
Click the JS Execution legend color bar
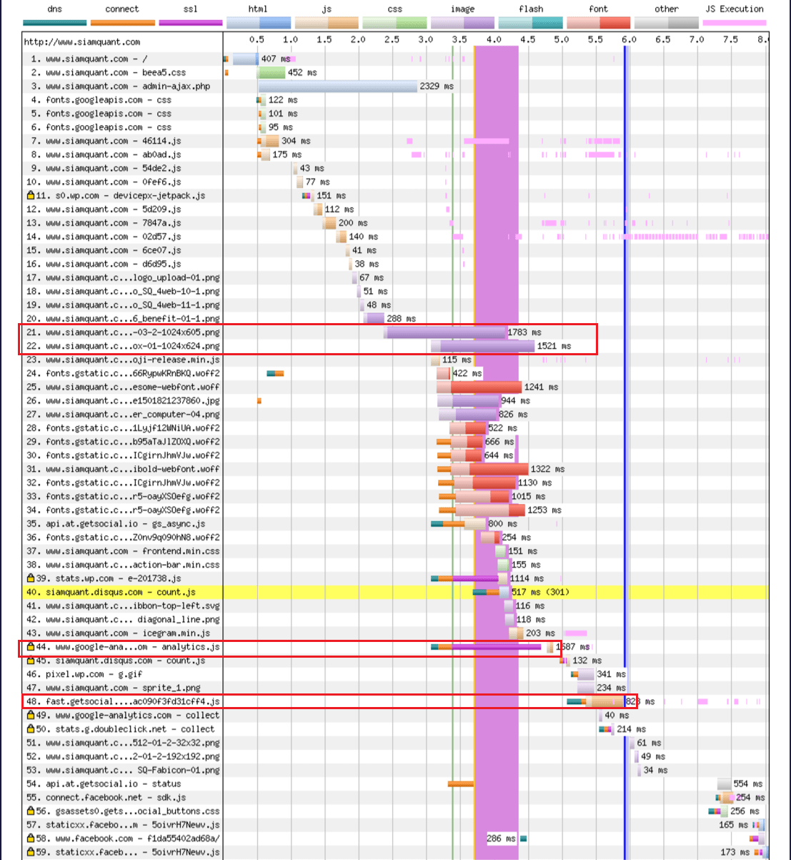coord(734,23)
